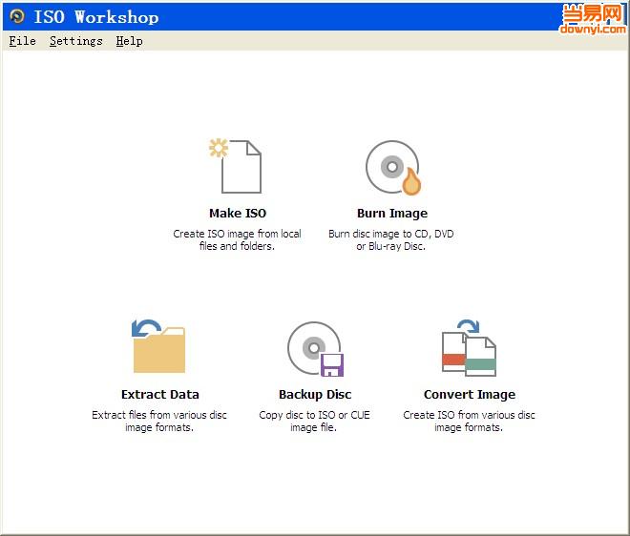Open the File menu
This screenshot has height=536, width=630.
click(23, 41)
